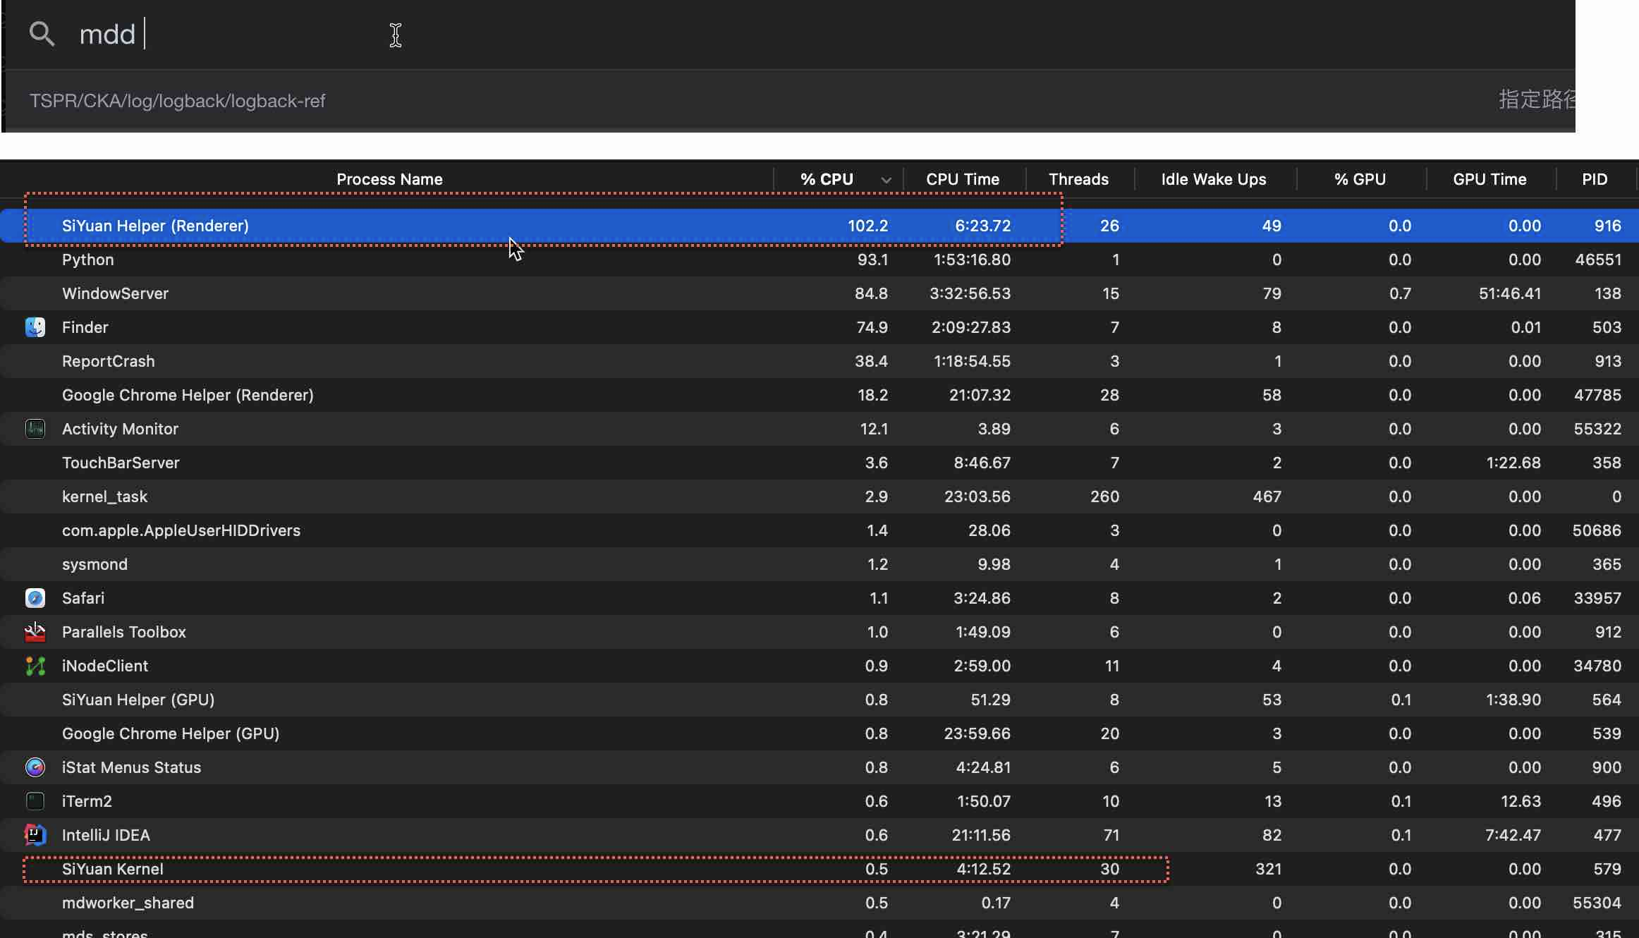This screenshot has height=938, width=1639.
Task: Click the Parallels Toolbox icon
Action: (35, 632)
